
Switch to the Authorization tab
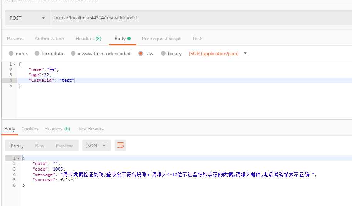(49, 39)
